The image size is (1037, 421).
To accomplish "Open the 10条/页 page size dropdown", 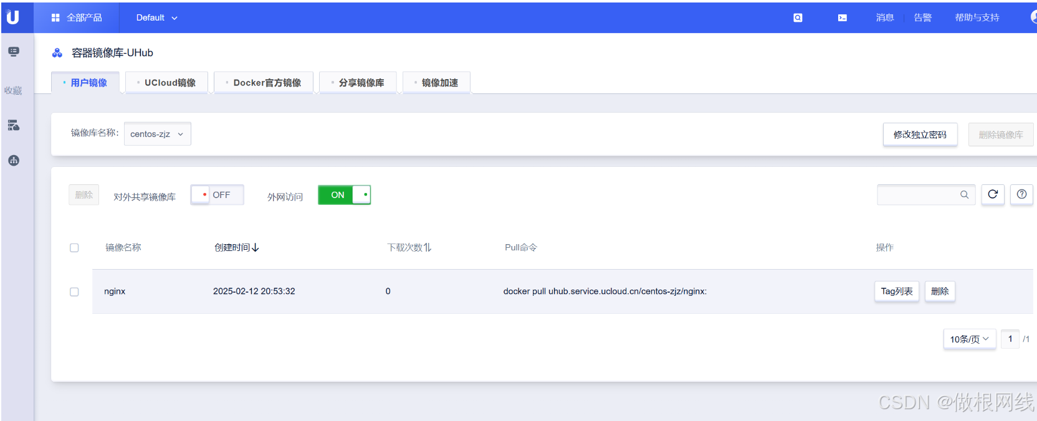I will pos(970,339).
